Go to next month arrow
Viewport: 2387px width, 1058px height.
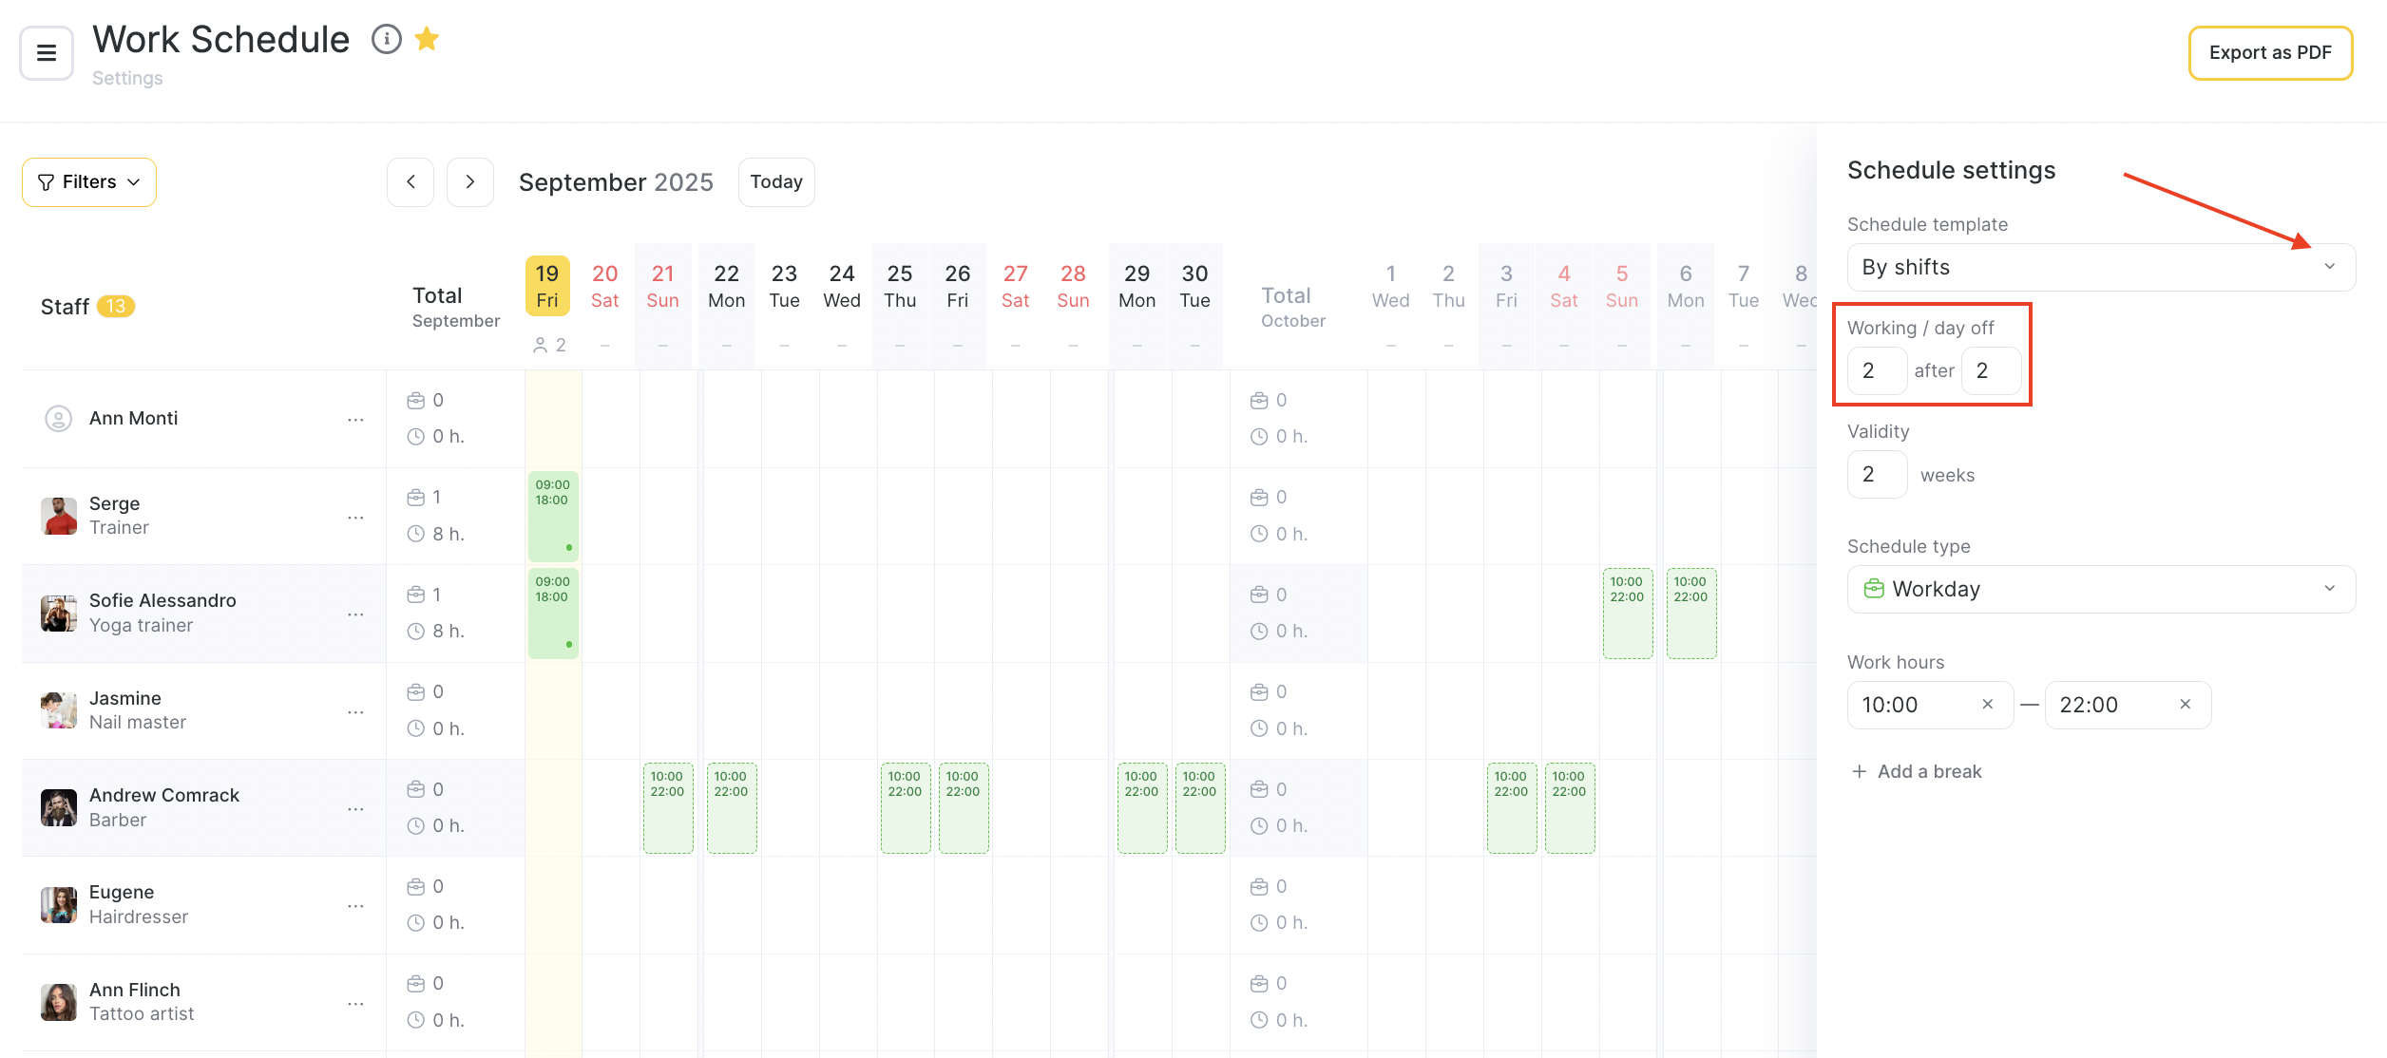[469, 181]
